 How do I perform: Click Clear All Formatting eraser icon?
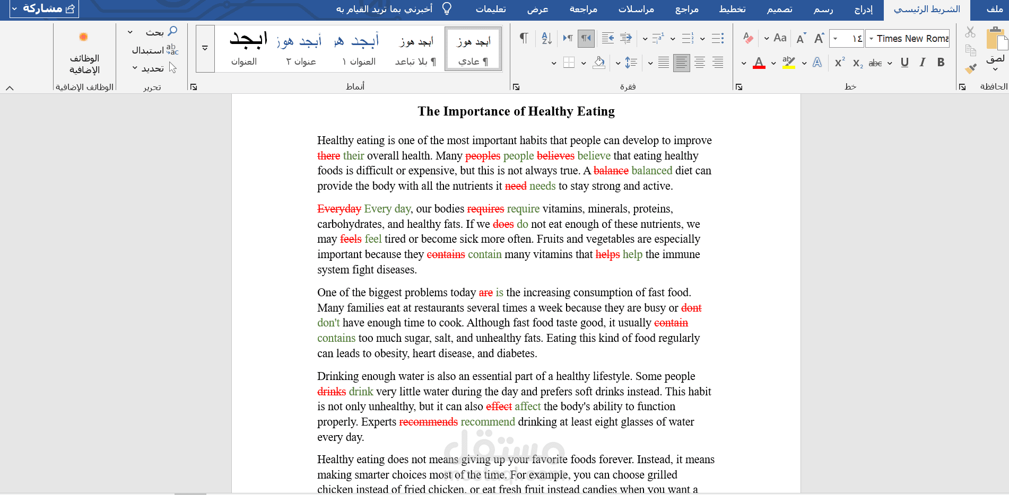coord(748,38)
